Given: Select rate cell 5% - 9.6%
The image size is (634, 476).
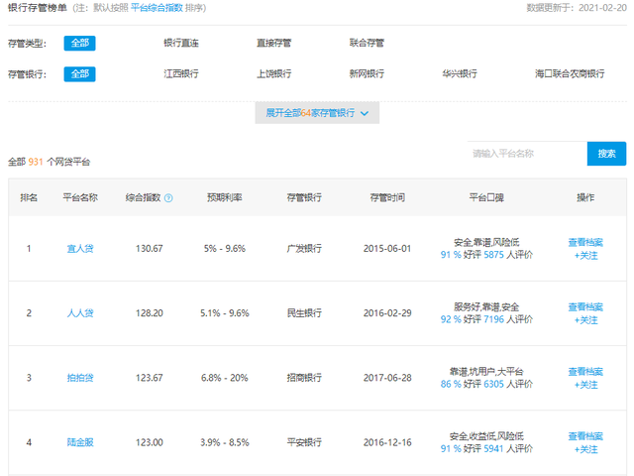Looking at the screenshot, I should (225, 249).
